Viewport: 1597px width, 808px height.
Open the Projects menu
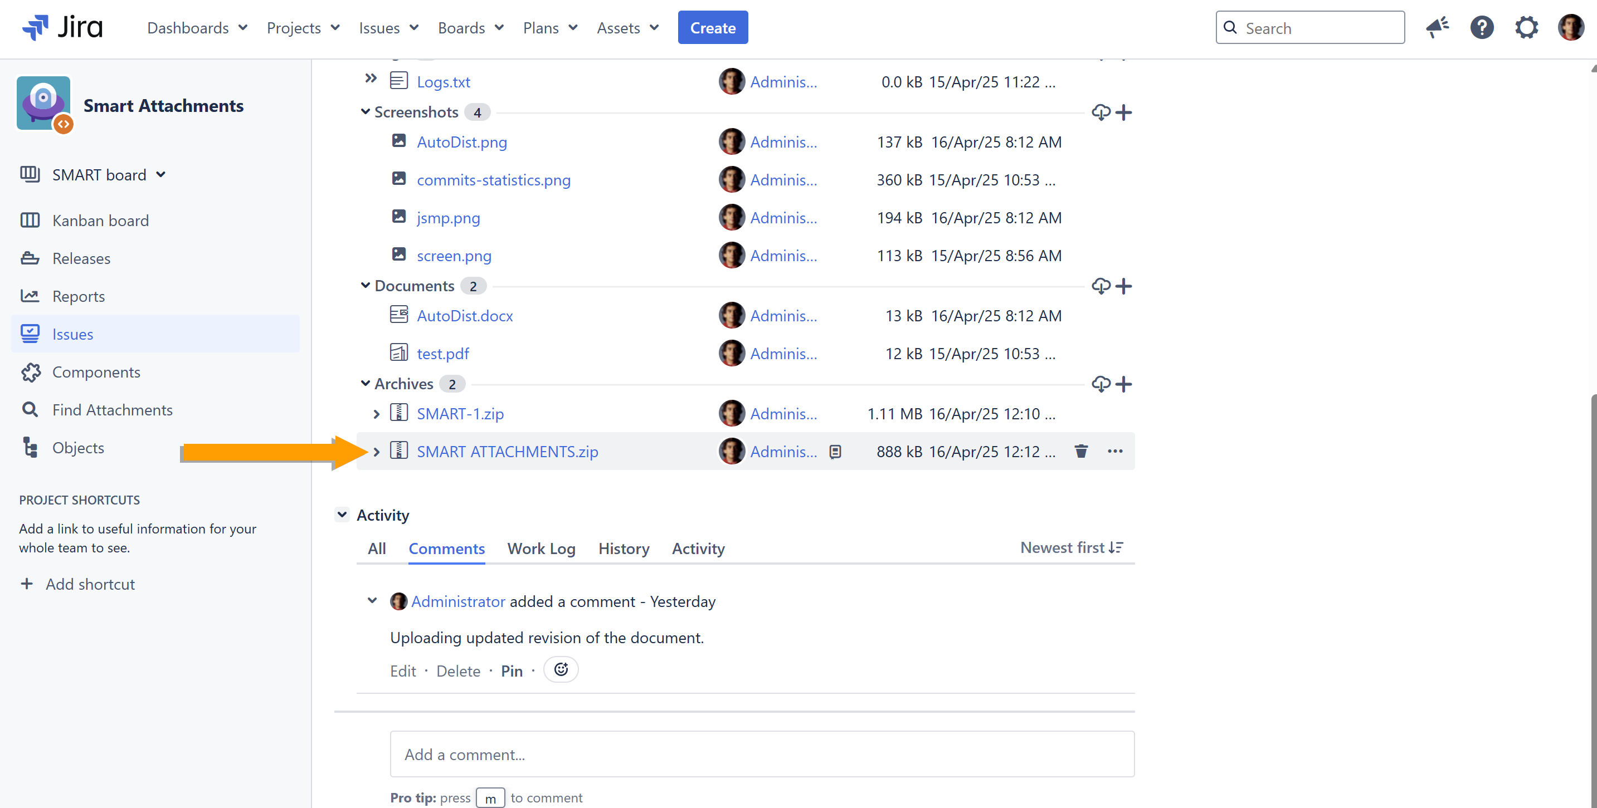point(303,28)
